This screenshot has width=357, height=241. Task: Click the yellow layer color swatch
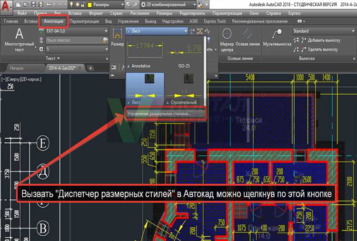tap(89, 5)
